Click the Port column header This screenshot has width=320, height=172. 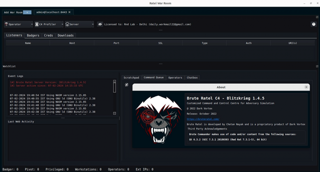coord(116,43)
